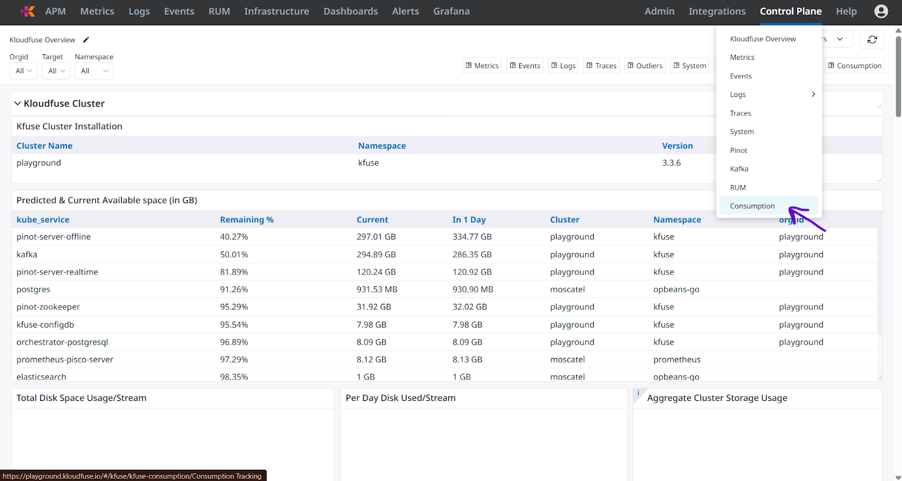The height and width of the screenshot is (481, 902).
Task: Click the 3.3.6 version value
Action: pos(671,163)
